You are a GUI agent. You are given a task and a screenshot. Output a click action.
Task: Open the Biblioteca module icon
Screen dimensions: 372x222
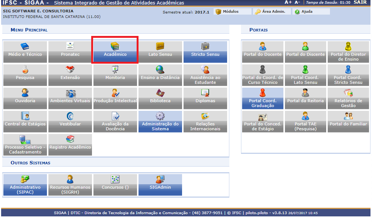coord(160,92)
